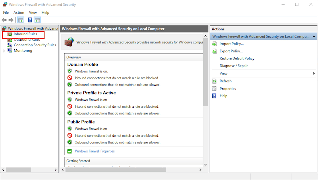Click the blue Help toolbar icon
Screen dimensions: 318x180
pos(30,20)
